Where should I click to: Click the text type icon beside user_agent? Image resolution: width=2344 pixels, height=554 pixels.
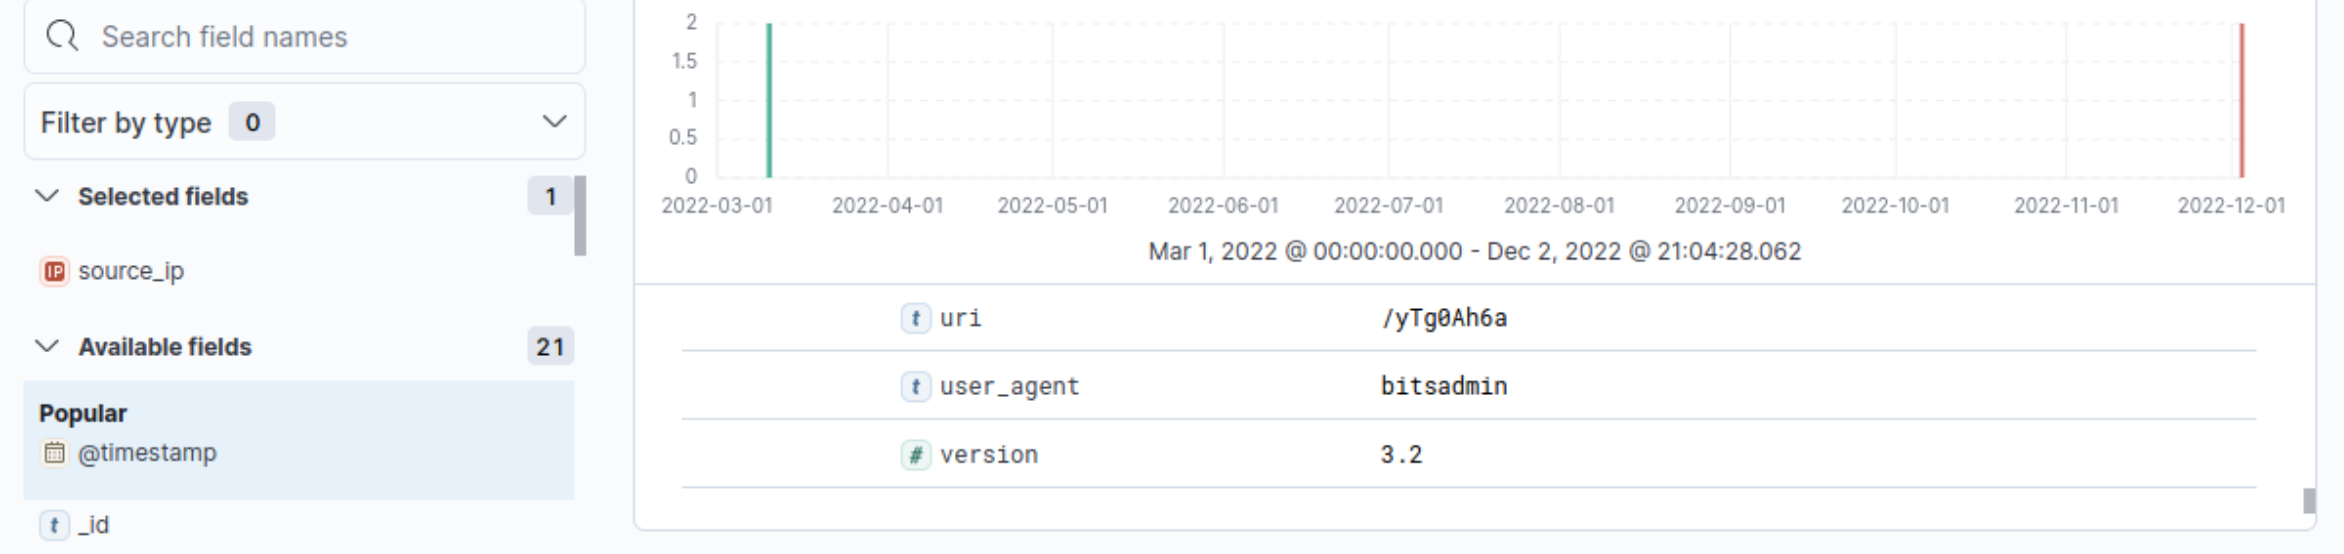916,387
